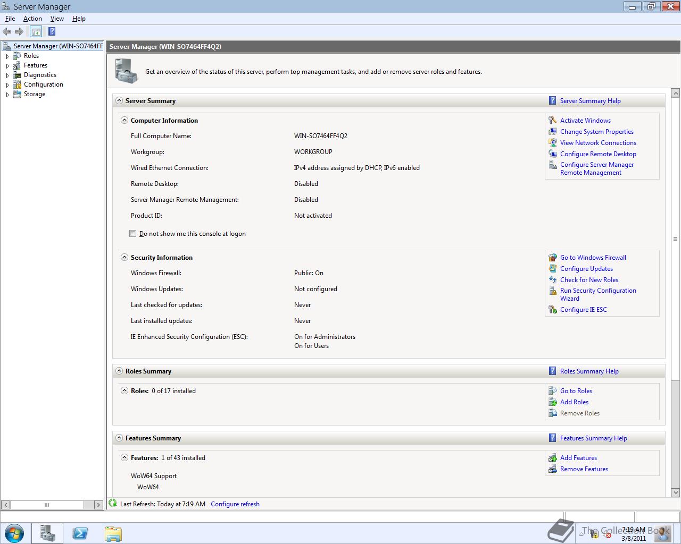Expand the Features tree node arrow
681x544 pixels.
[7, 66]
